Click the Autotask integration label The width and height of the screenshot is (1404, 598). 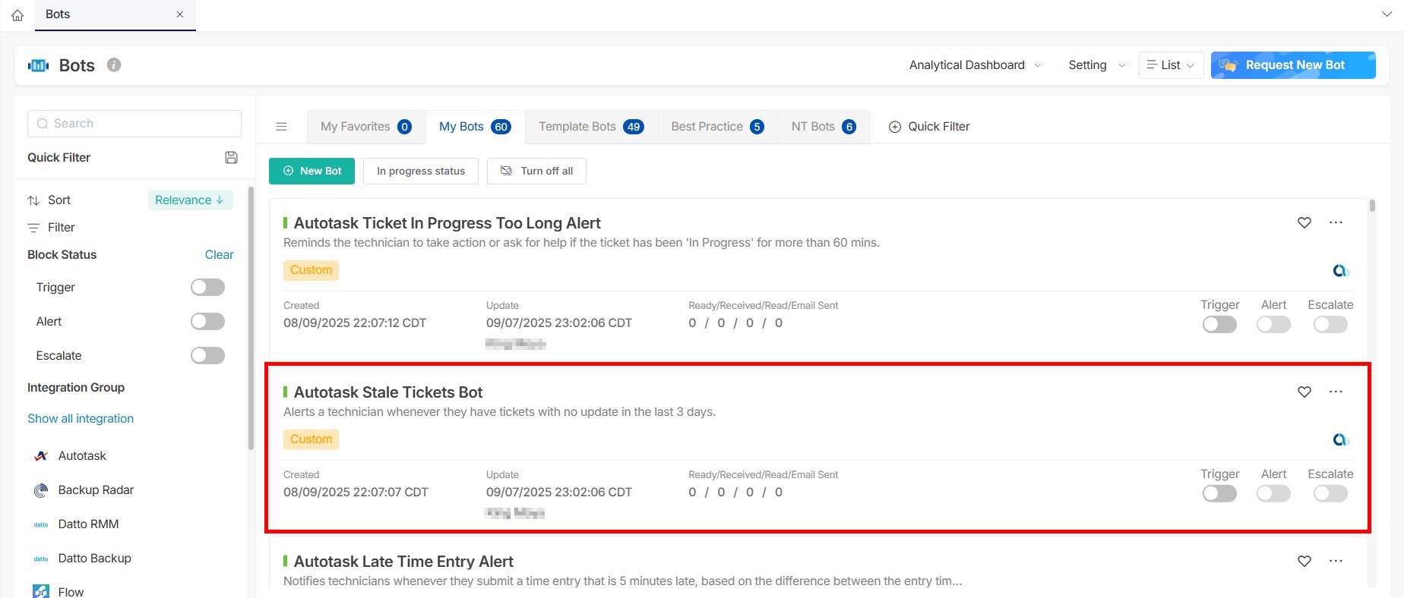[x=82, y=456]
